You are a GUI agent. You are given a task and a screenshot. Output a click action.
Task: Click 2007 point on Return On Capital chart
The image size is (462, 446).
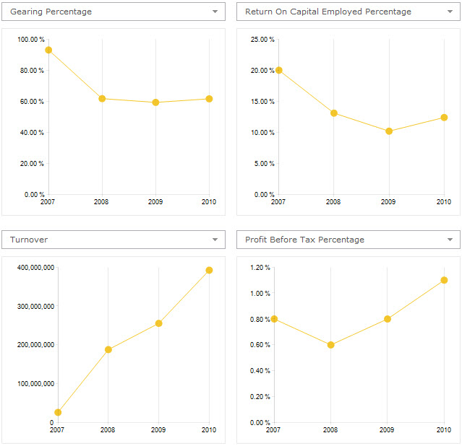click(x=279, y=70)
